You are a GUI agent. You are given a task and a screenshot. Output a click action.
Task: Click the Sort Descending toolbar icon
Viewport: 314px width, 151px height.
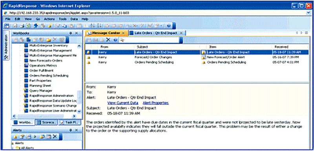click(x=100, y=26)
